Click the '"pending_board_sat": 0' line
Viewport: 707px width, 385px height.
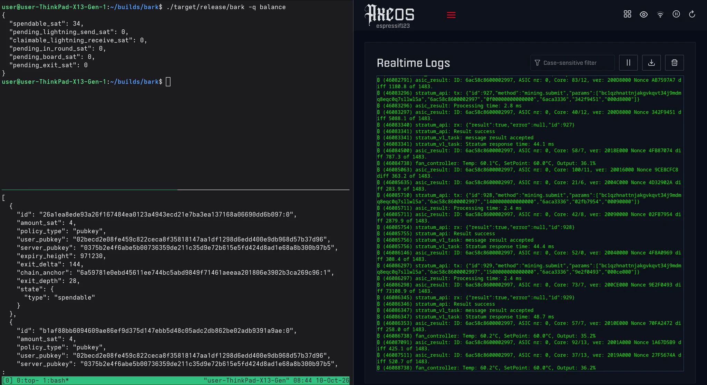[52, 57]
